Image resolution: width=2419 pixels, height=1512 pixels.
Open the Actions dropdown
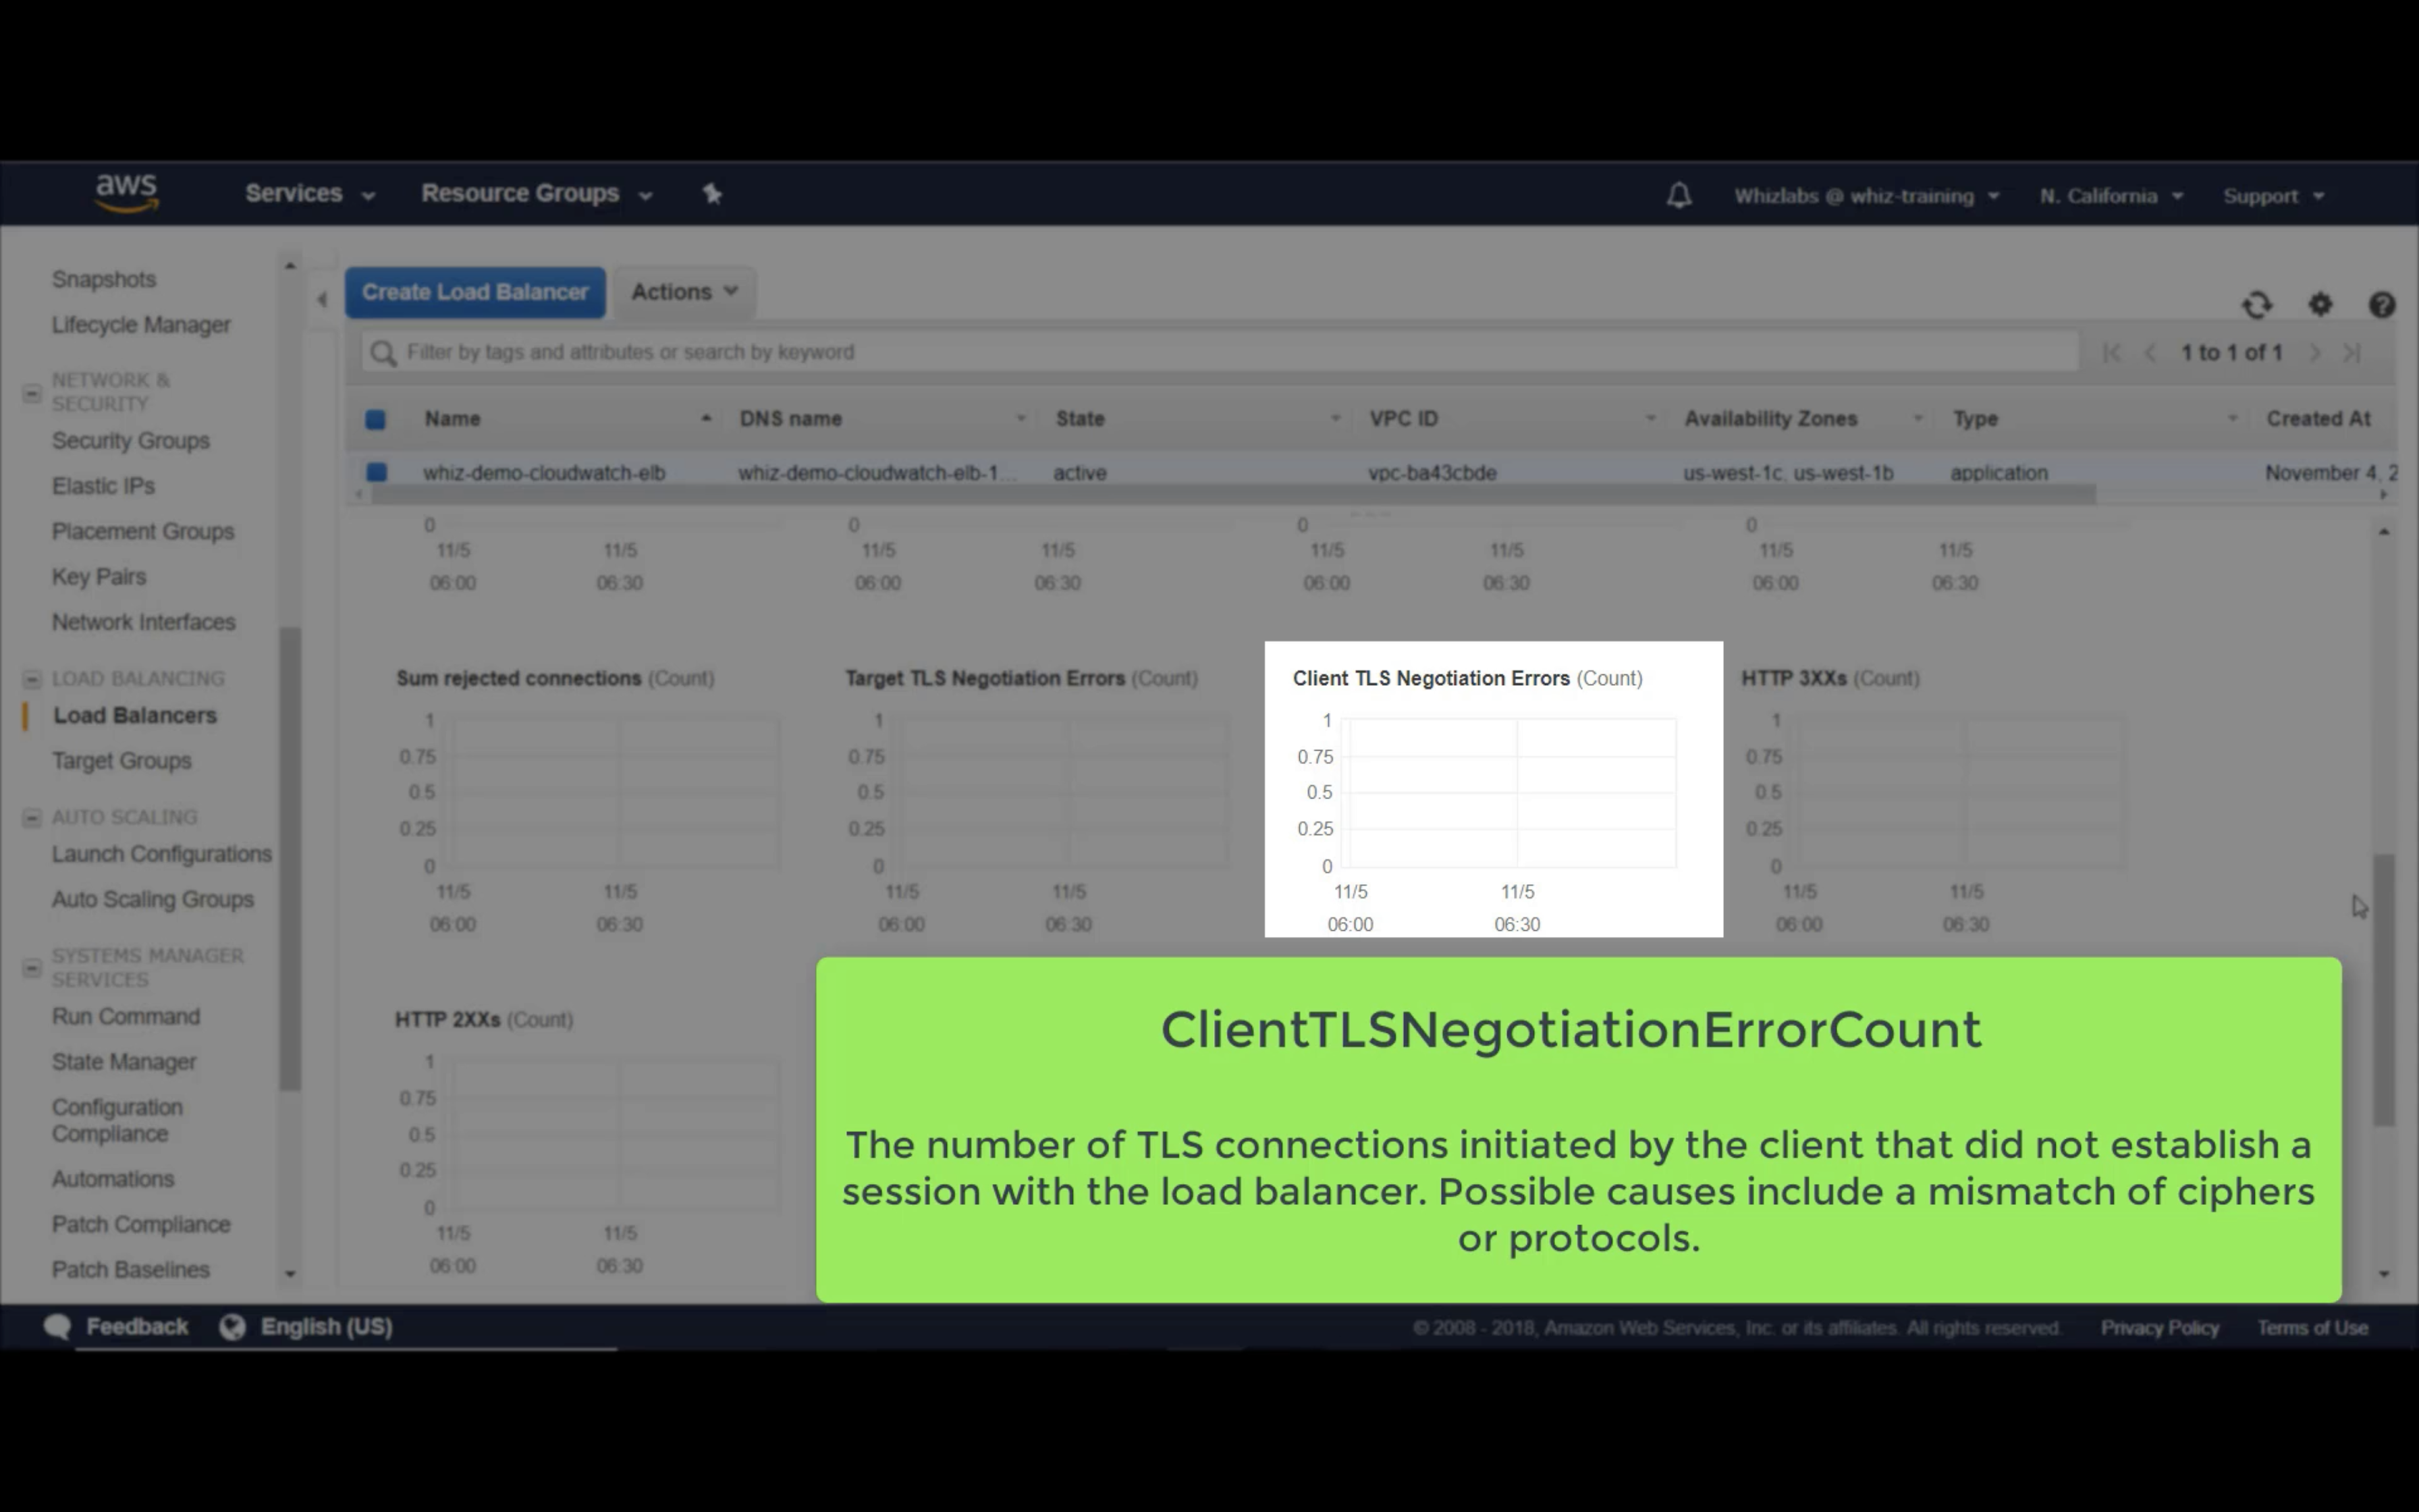pos(684,292)
